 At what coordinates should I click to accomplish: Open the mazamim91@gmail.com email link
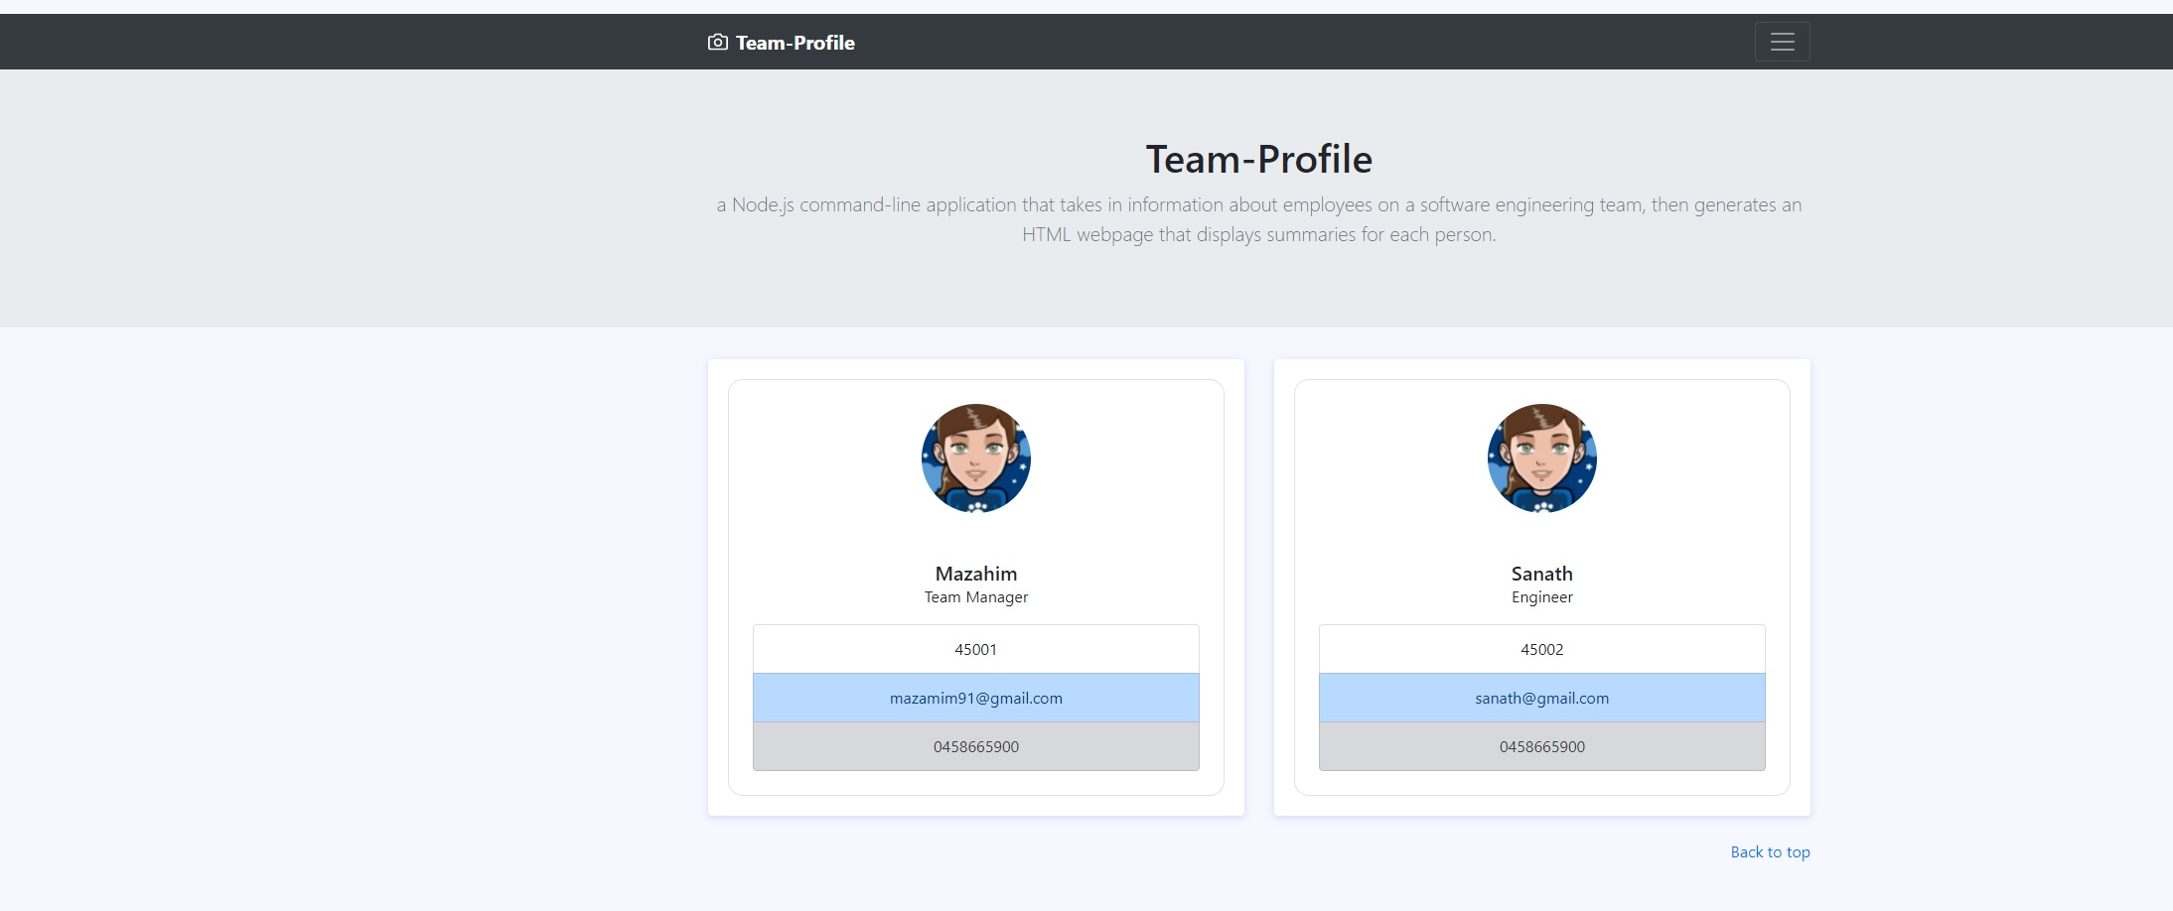pos(975,698)
